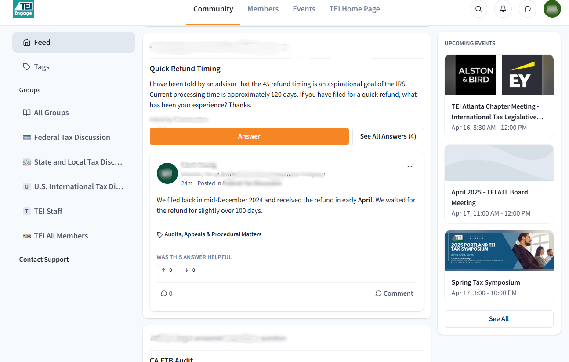Downvote the answer with down arrow
Viewport: 569px width, 362px height.
point(189,270)
